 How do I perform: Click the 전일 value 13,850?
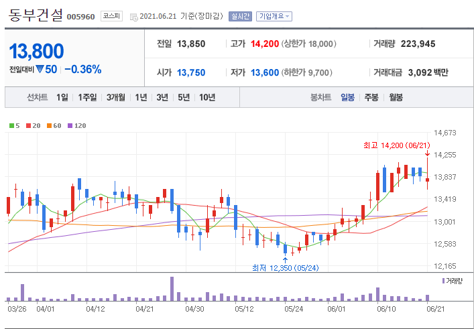pyautogui.click(x=191, y=44)
